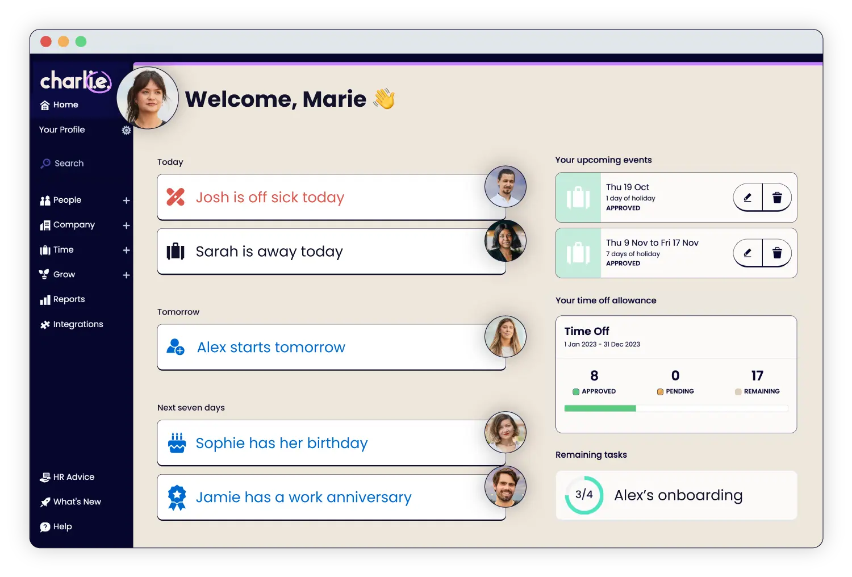The width and height of the screenshot is (852, 577).
Task: Open Alex's onboarding task
Action: click(676, 495)
